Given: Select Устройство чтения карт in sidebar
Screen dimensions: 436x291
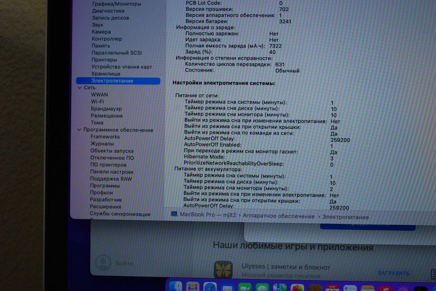Looking at the screenshot, I should (122, 67).
